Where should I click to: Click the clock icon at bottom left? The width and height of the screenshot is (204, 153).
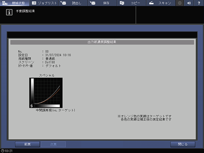pyautogui.click(x=2, y=151)
